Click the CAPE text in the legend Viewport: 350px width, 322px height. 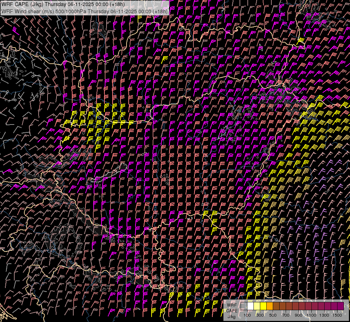(x=232, y=311)
